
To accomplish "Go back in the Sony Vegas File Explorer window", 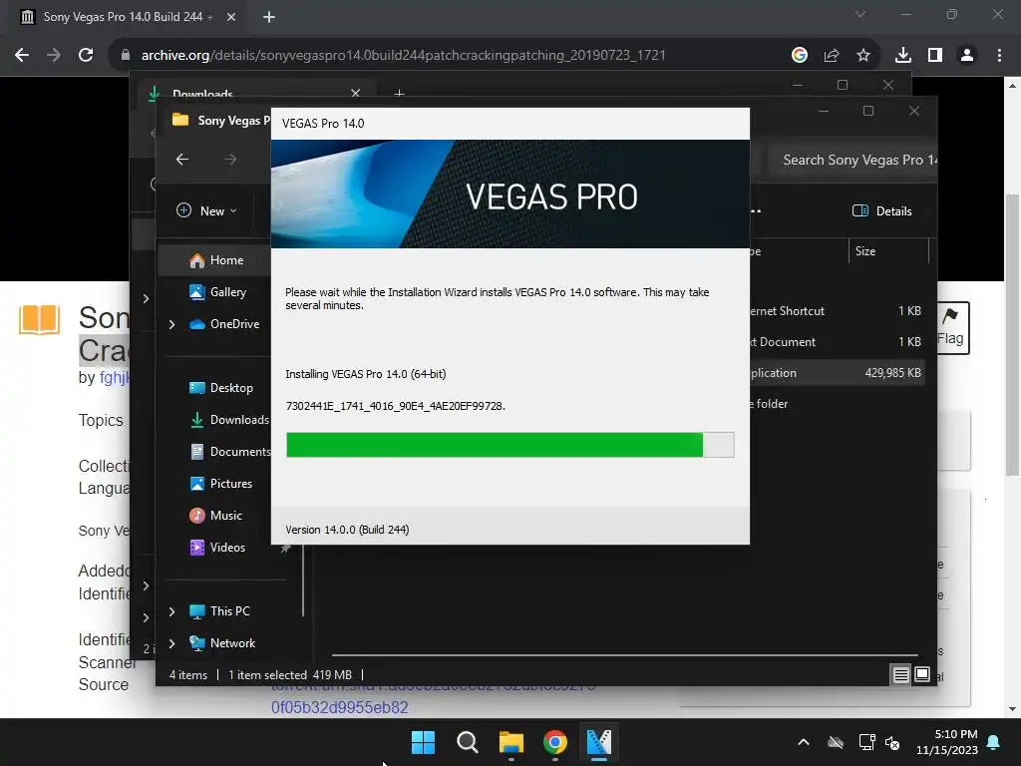I will [182, 159].
